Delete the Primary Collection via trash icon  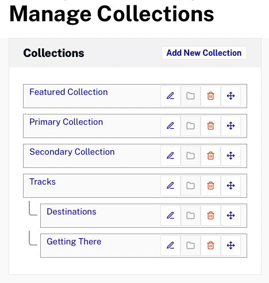click(x=210, y=126)
